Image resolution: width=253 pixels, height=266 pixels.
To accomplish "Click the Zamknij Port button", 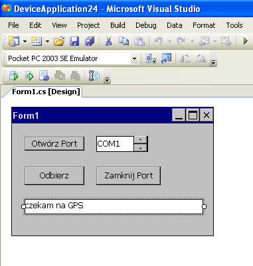I will click(129, 176).
